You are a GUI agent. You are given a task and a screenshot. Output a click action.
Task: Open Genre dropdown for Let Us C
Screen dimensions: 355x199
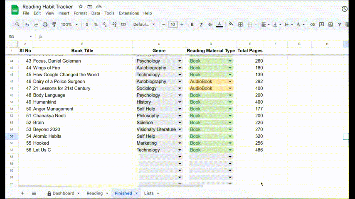[x=180, y=150]
